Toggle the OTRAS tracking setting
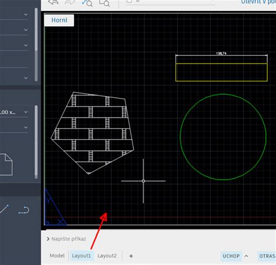 267,256
